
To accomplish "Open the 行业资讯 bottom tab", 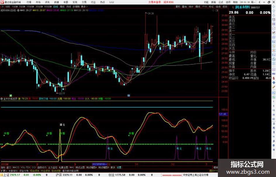I will pos(45,171).
